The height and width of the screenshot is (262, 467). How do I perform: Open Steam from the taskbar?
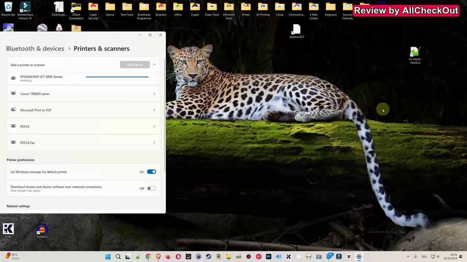pos(208,257)
